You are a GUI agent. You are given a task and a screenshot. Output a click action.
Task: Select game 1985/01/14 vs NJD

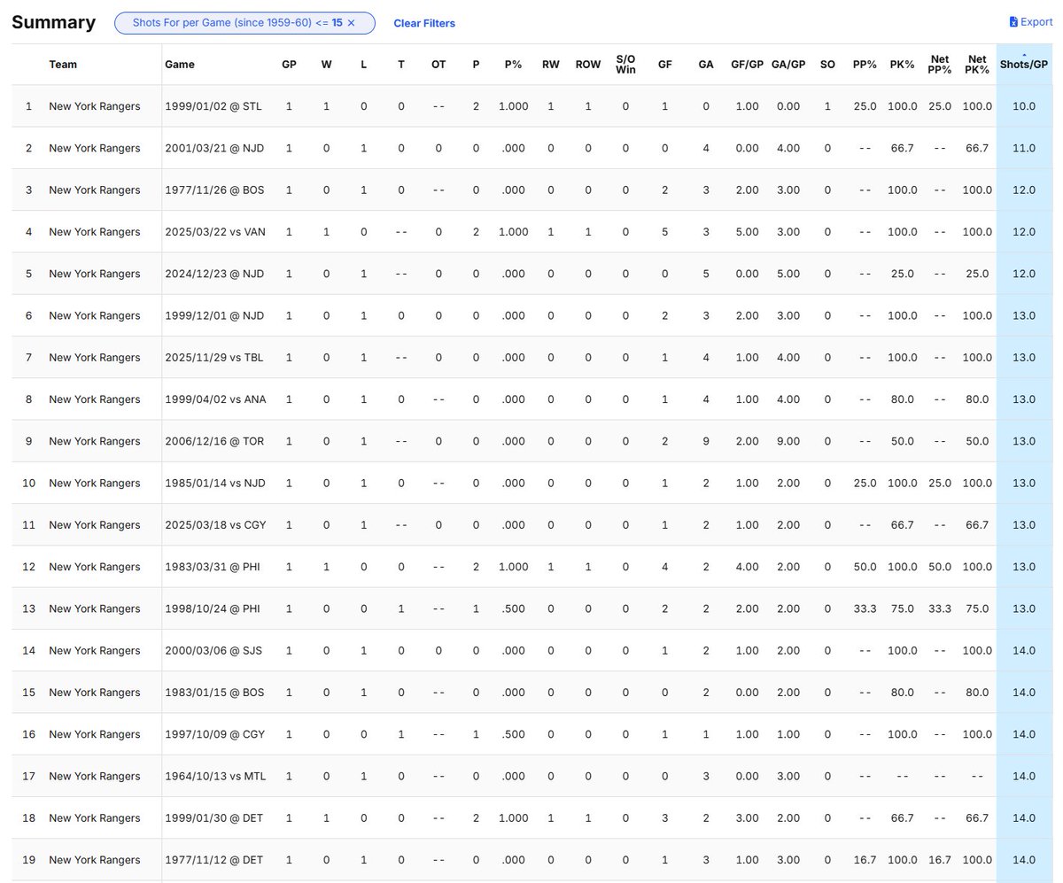tap(214, 483)
